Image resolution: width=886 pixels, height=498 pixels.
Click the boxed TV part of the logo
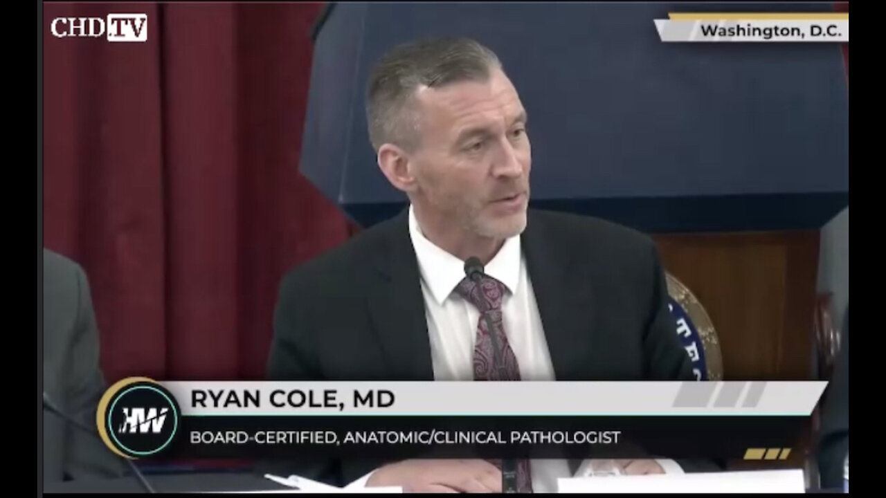(x=127, y=28)
